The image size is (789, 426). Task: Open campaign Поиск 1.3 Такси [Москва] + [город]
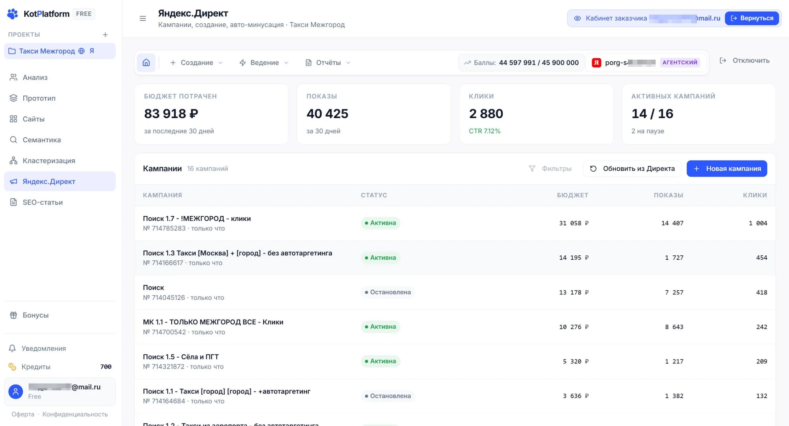point(237,253)
